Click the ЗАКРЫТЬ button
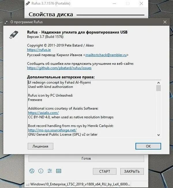The width and height of the screenshot is (173, 188). point(132,171)
